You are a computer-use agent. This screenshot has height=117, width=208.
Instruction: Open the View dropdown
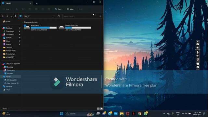71,9
